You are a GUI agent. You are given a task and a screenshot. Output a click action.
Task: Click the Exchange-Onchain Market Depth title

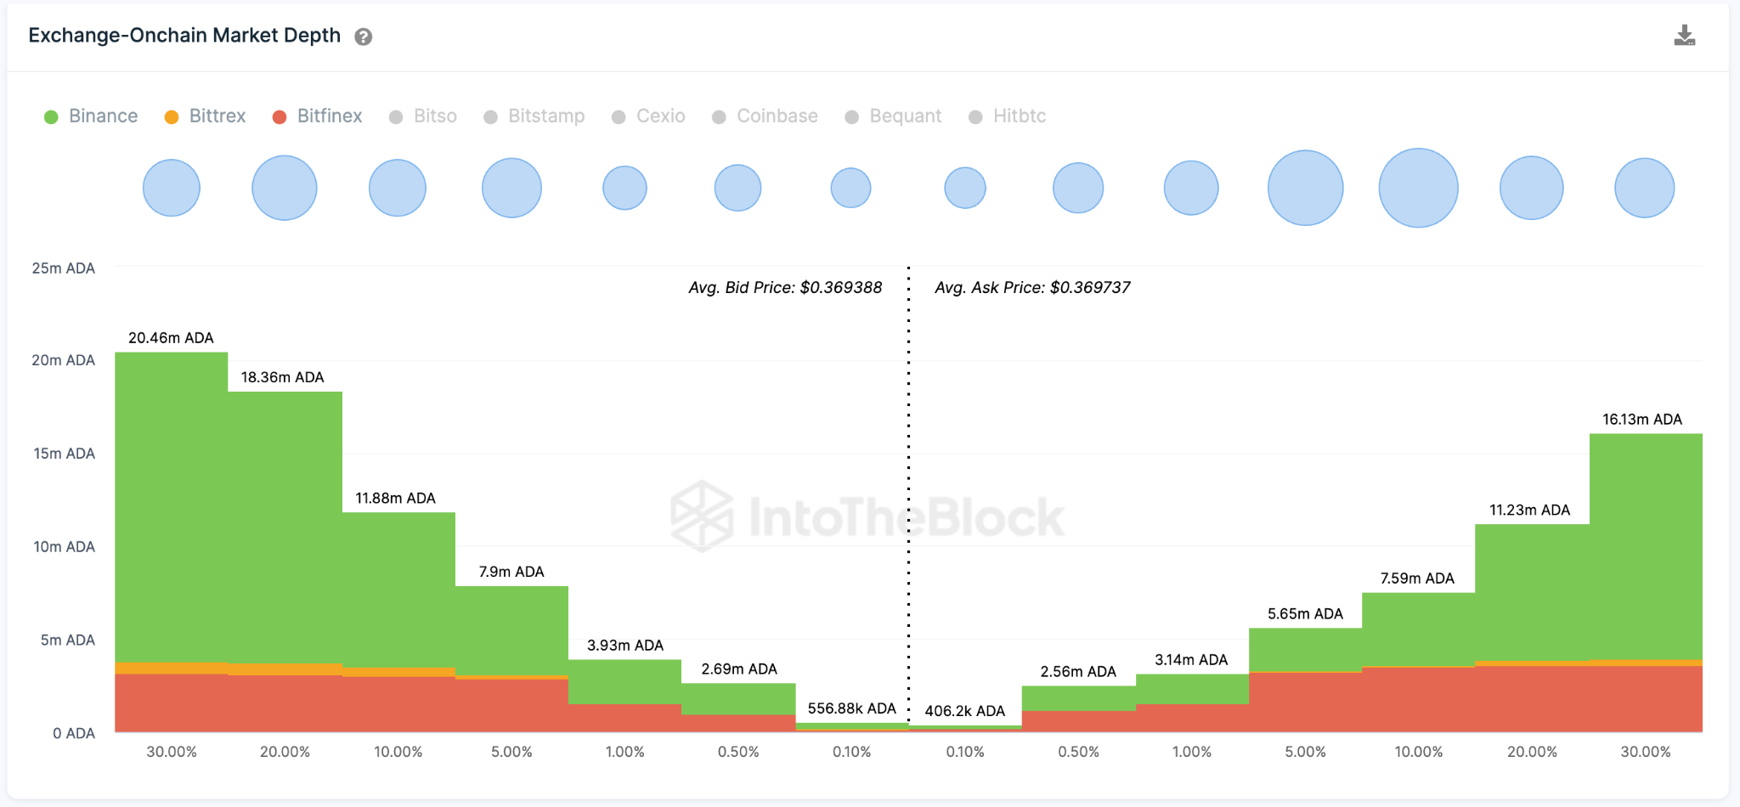pos(184,36)
